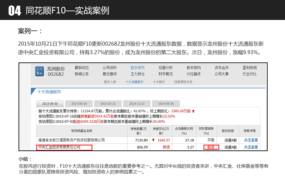
Task: Switch to the 股东人数 sub-tab
Action: 110,82
